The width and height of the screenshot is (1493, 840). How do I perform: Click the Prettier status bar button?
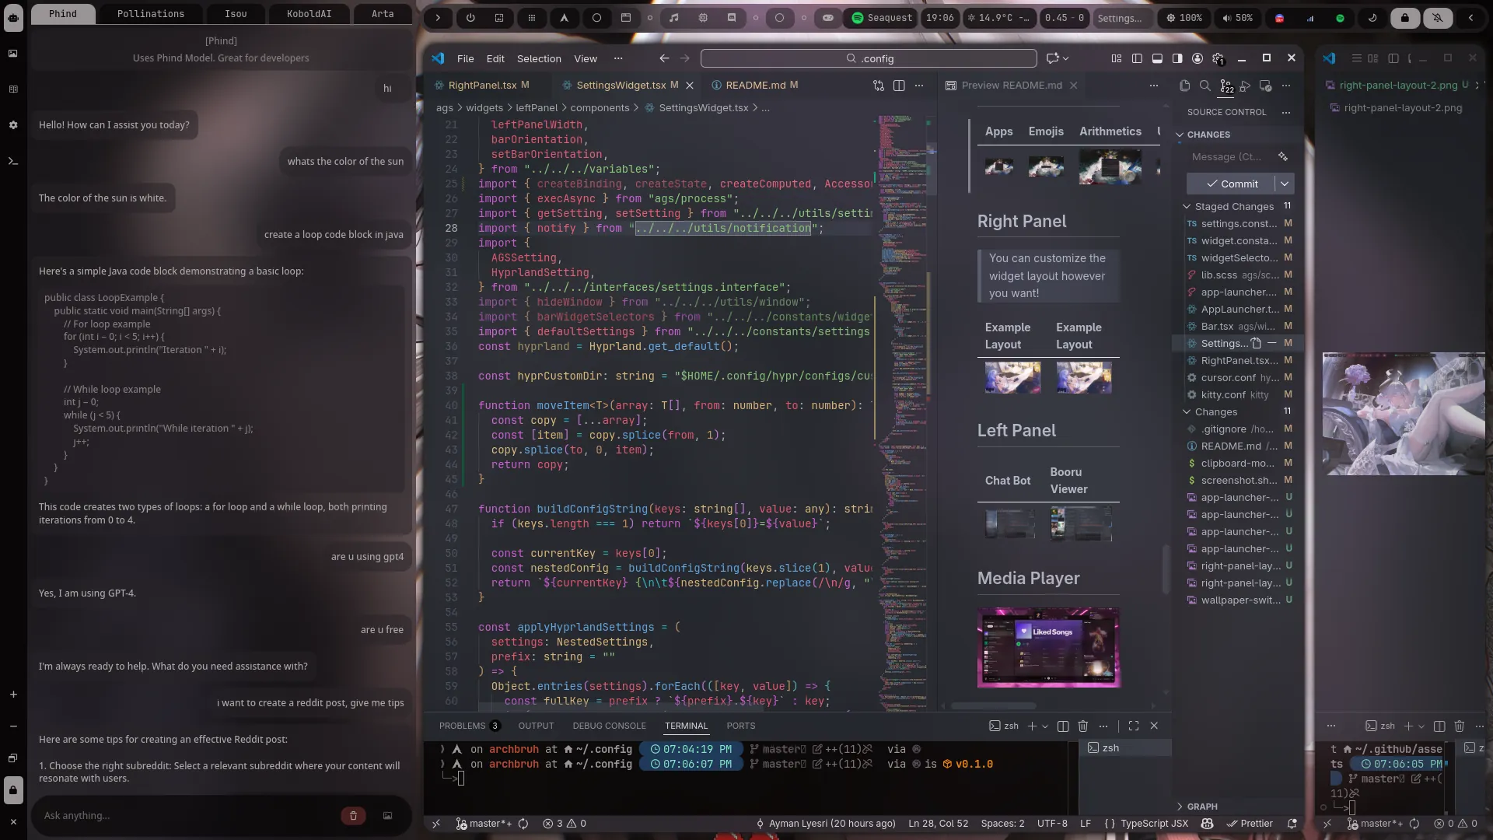(x=1250, y=823)
